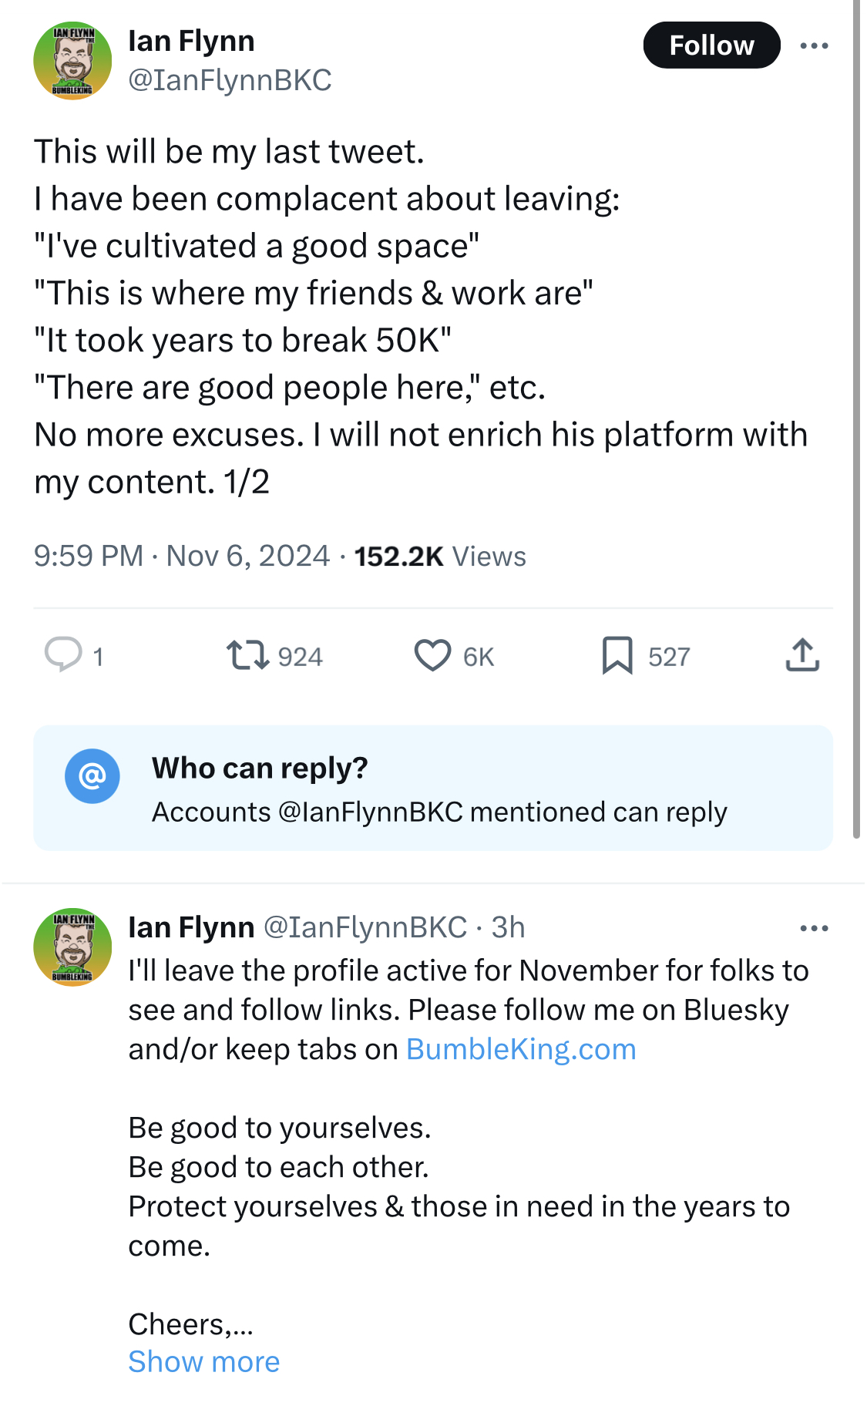Open Ian Flynn's avatar in main tweet
The width and height of the screenshot is (867, 1406).
(73, 61)
